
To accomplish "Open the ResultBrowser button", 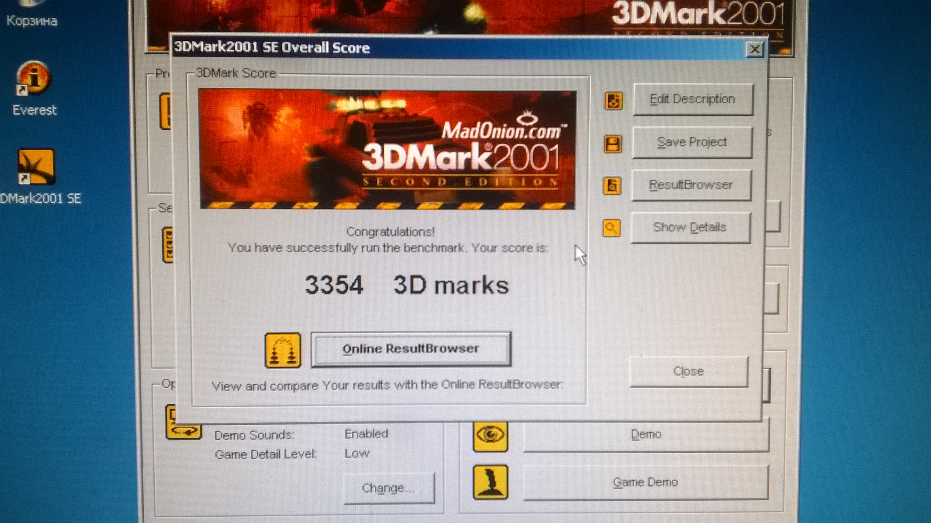I will [691, 185].
